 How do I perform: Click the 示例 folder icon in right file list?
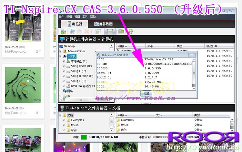coord(118,130)
